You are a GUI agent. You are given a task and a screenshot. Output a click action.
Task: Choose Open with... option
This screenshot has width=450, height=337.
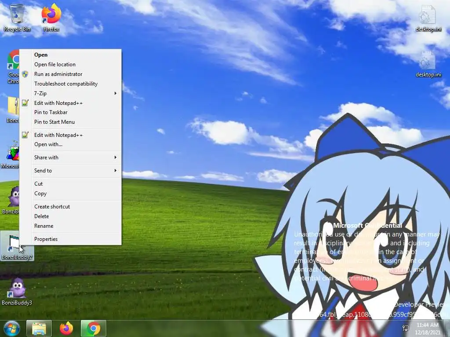tap(70, 144)
